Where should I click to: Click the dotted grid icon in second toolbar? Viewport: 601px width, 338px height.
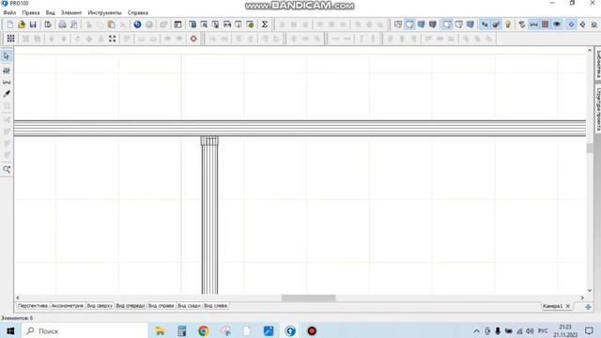pos(10,38)
